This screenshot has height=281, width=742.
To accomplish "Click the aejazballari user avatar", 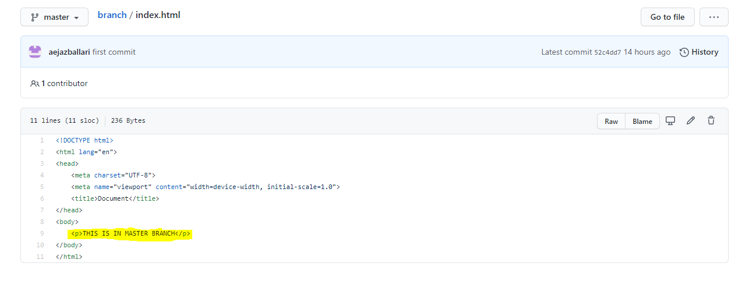I will click(x=35, y=52).
